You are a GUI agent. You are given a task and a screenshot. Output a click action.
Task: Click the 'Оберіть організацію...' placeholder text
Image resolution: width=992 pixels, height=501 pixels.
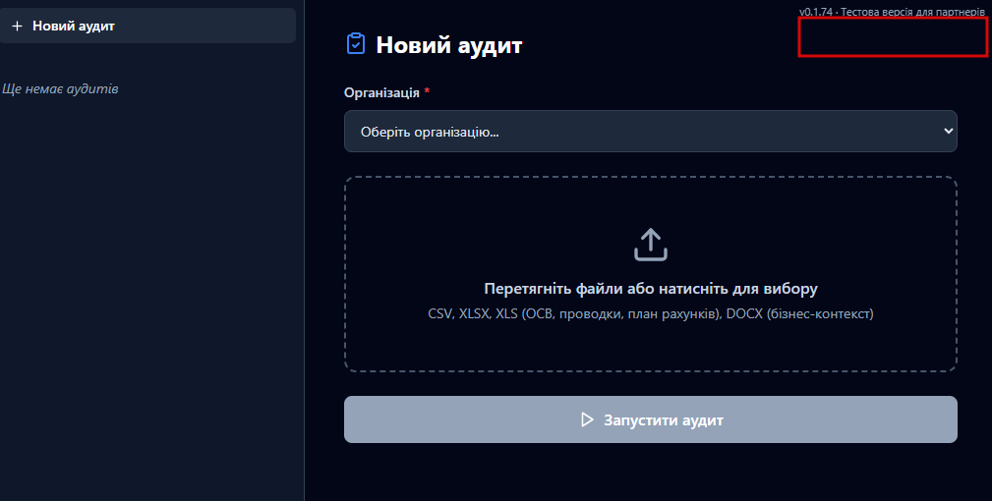pyautogui.click(x=429, y=132)
